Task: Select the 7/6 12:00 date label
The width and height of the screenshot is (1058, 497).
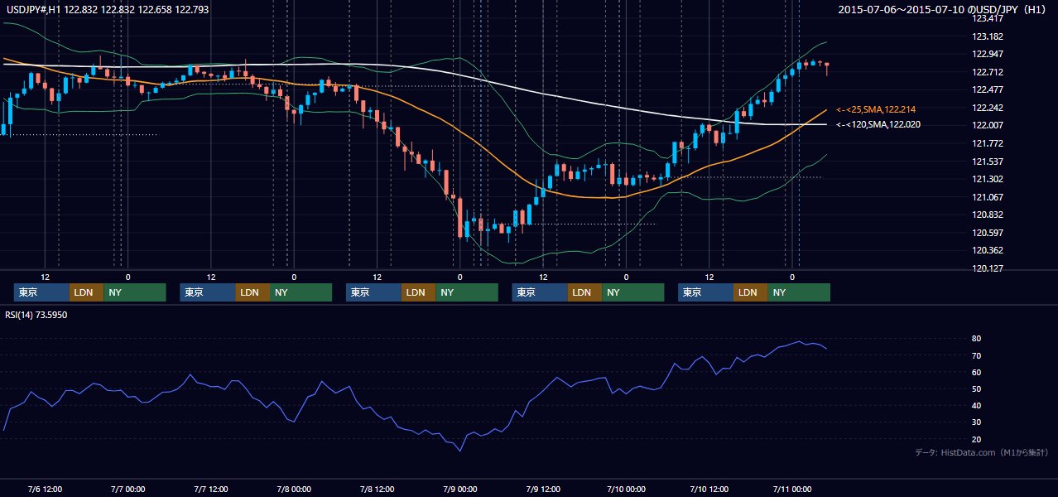Action: coord(45,489)
